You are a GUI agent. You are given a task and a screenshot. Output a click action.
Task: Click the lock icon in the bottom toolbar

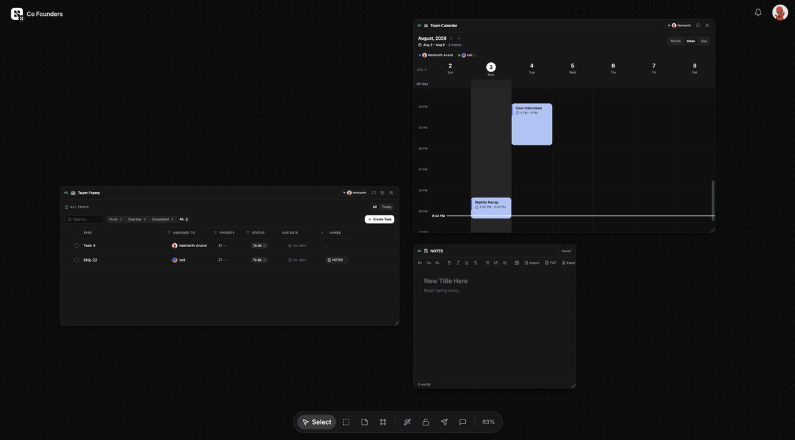[x=426, y=422]
